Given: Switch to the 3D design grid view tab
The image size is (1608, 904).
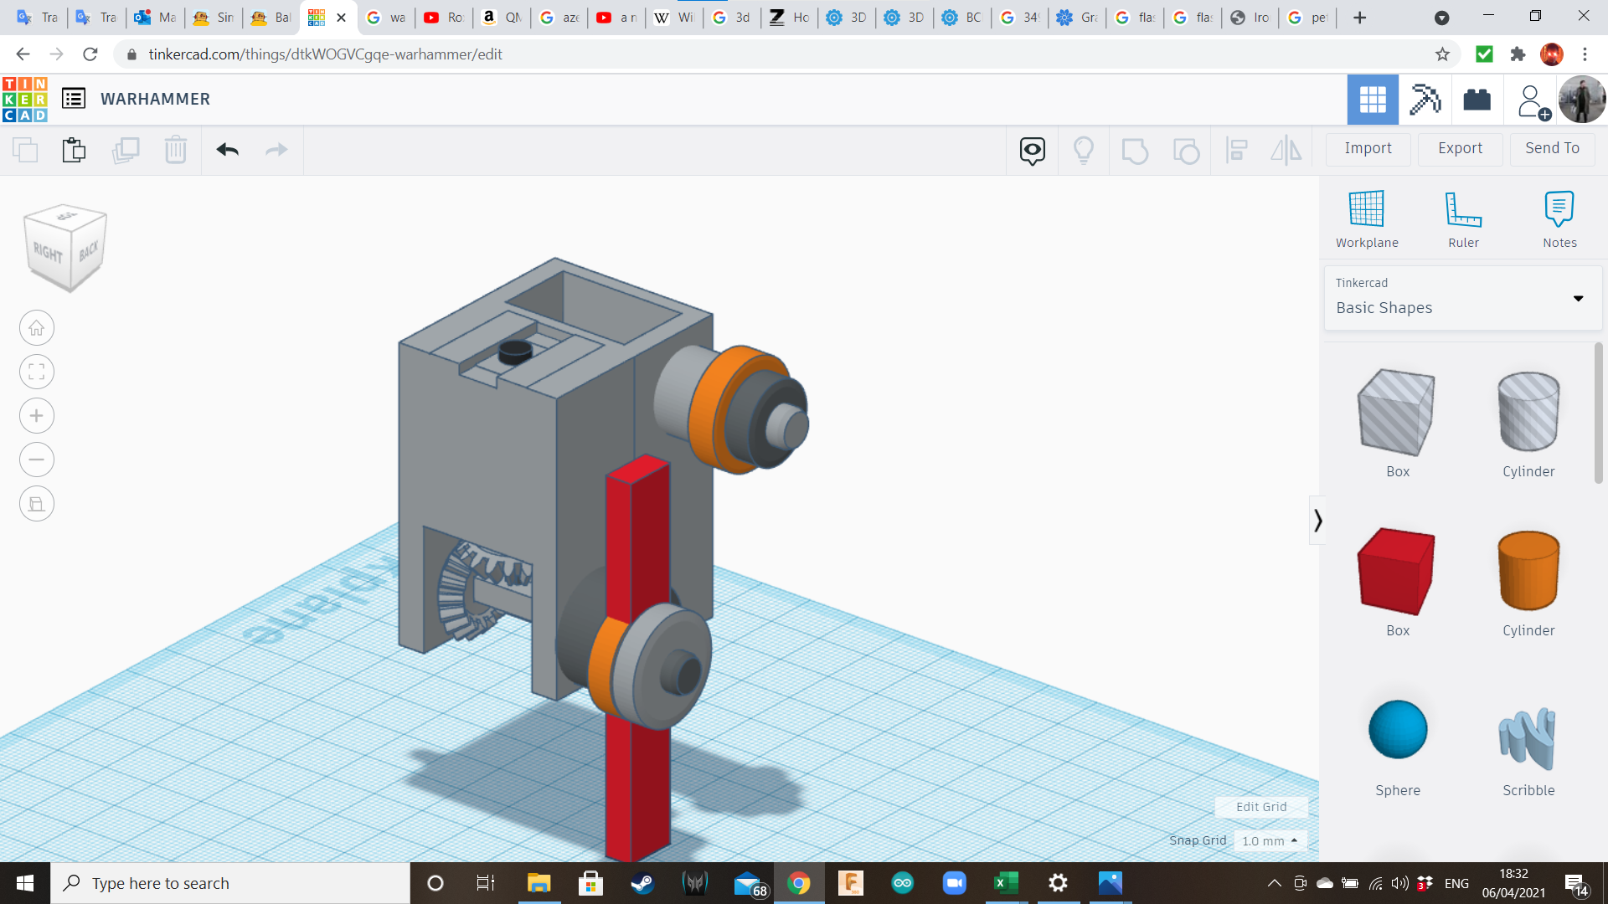Looking at the screenshot, I should pos(1373,100).
